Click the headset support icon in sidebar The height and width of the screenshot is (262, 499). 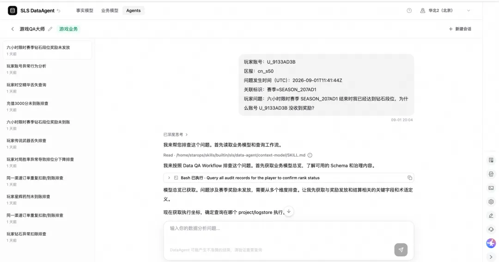click(491, 229)
